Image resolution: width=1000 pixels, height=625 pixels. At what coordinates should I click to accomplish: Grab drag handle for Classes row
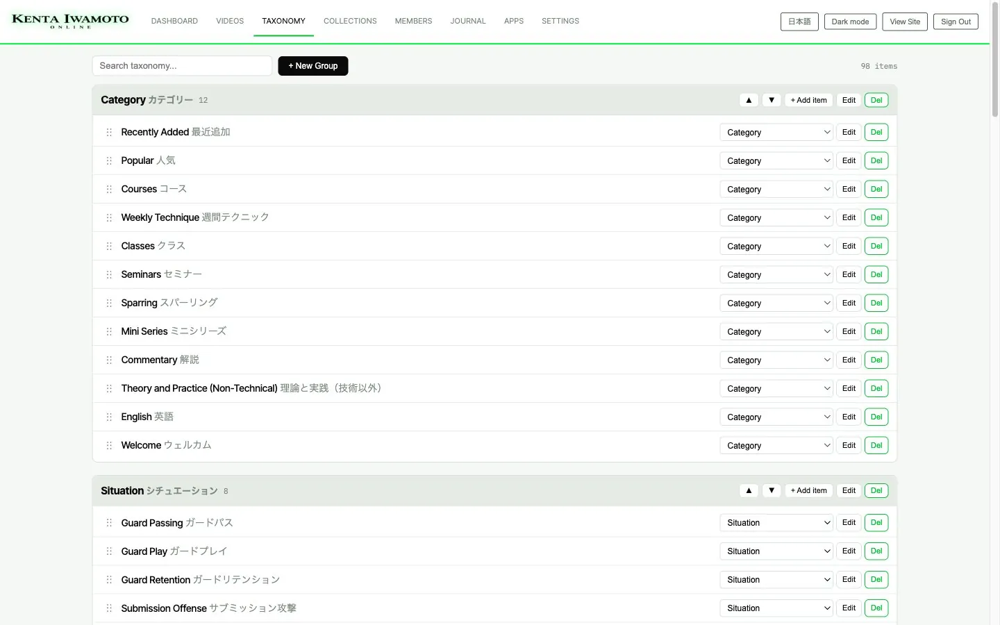pyautogui.click(x=109, y=246)
